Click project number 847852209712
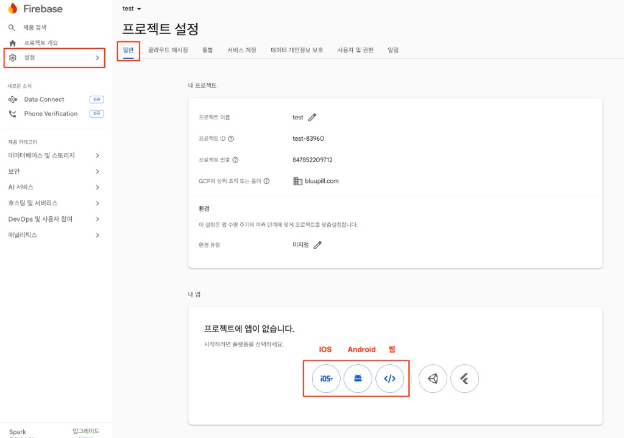 coord(313,160)
